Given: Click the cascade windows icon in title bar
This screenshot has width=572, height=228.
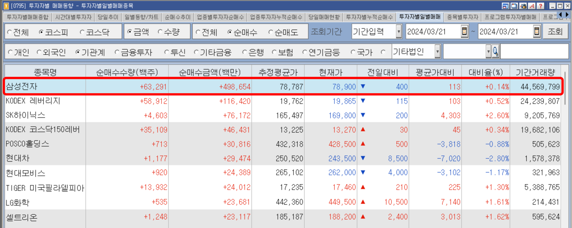Looking at the screenshot, I should [514, 6].
